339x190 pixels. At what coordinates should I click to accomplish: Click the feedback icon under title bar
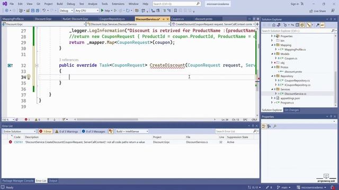[x=333, y=11]
